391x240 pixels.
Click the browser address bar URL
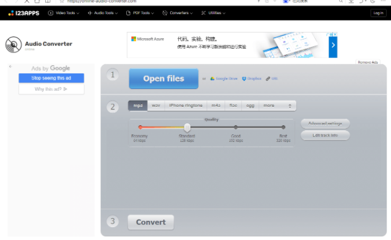[x=101, y=1]
